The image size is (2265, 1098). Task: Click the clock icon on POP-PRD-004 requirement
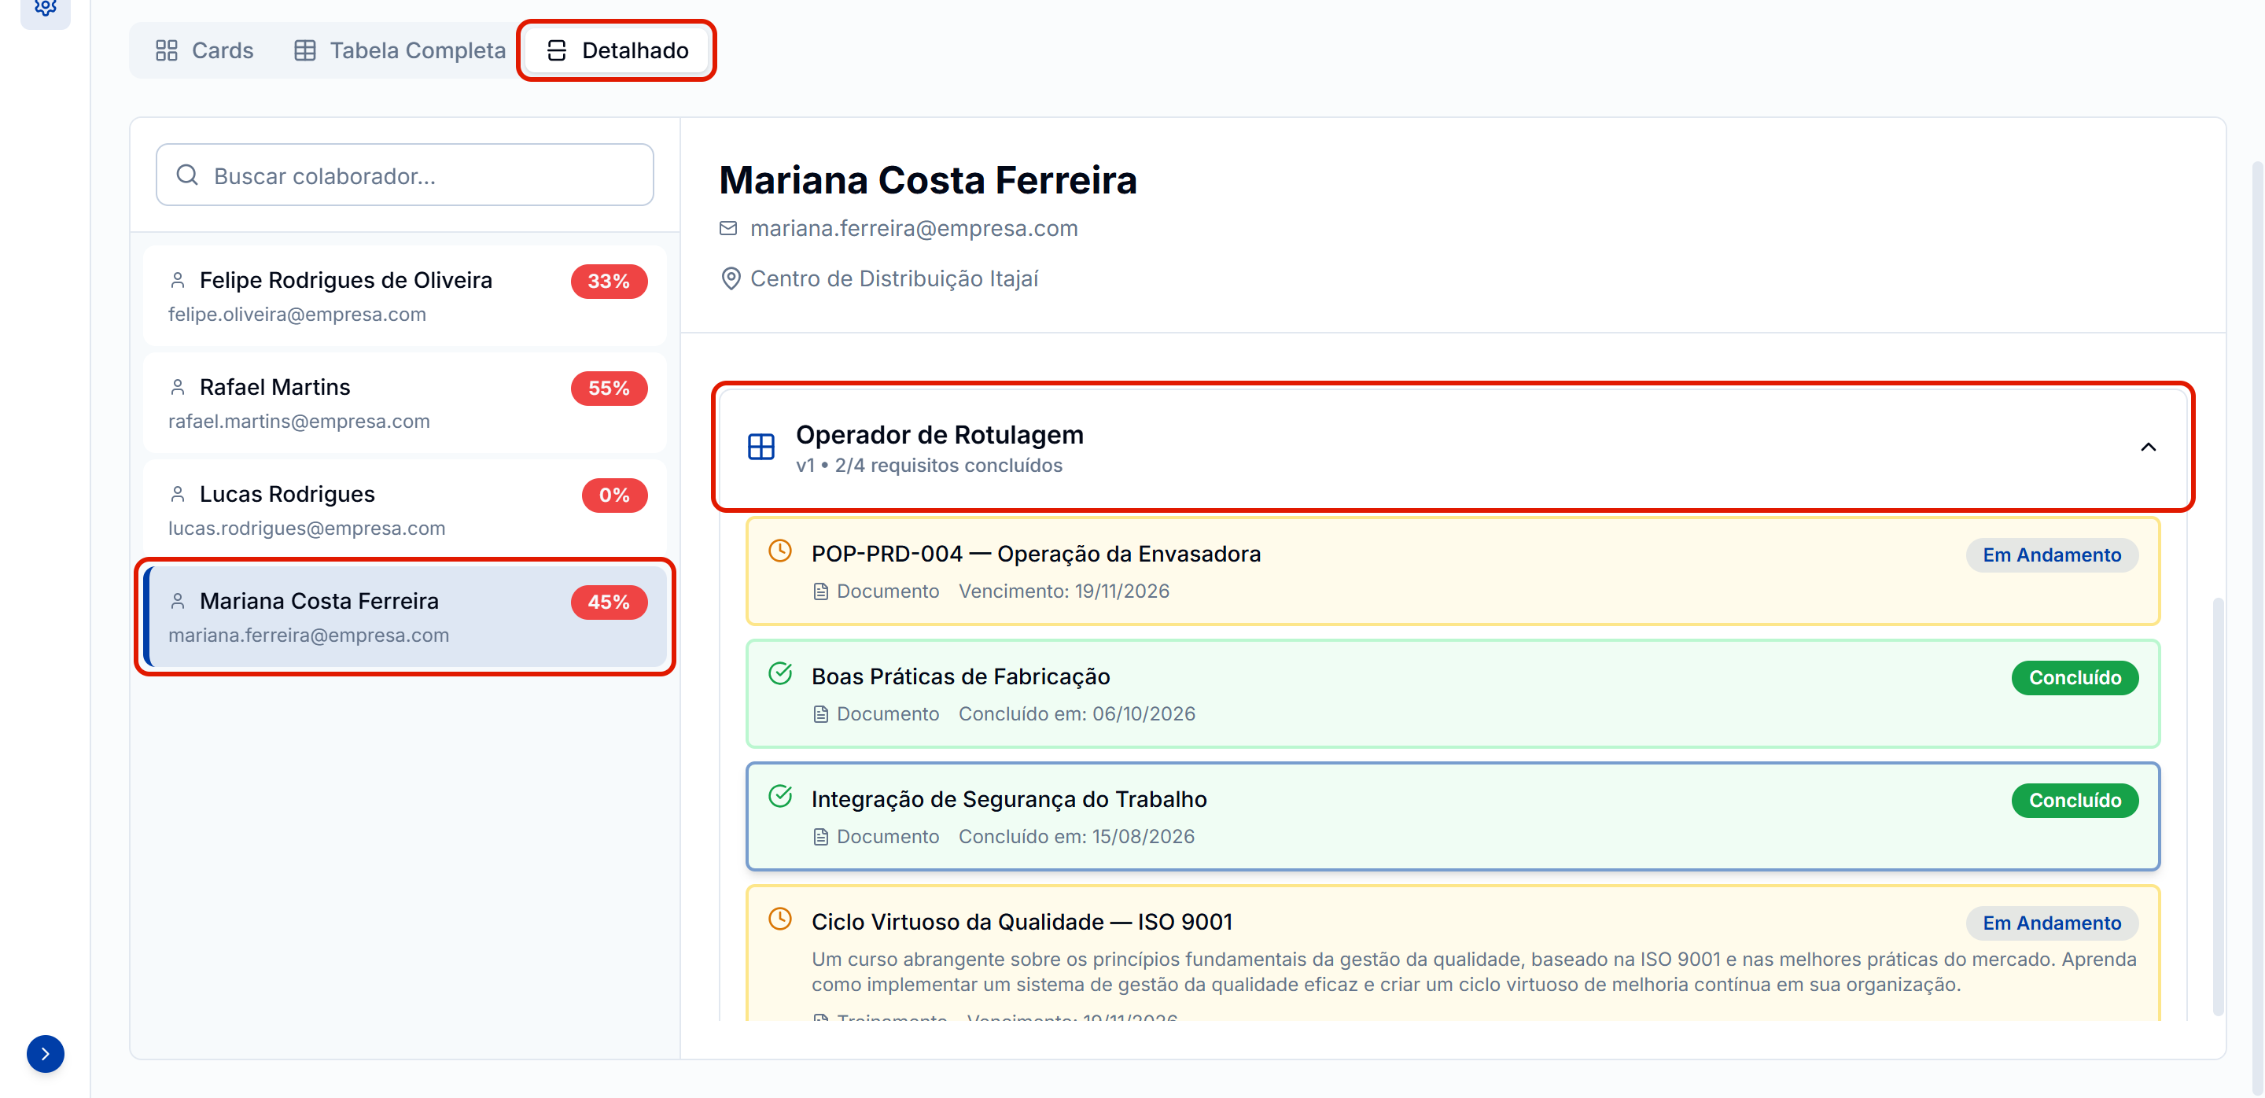coord(780,551)
